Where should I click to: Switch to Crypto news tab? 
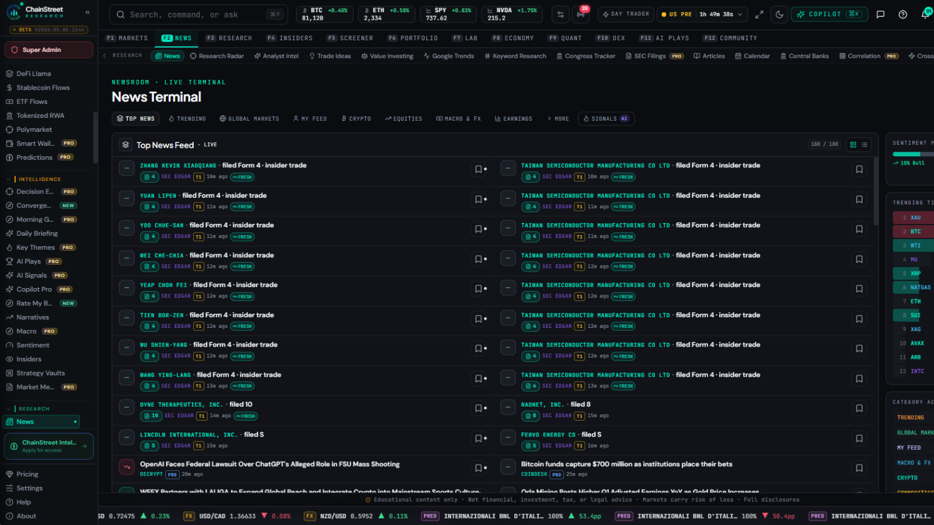point(356,118)
